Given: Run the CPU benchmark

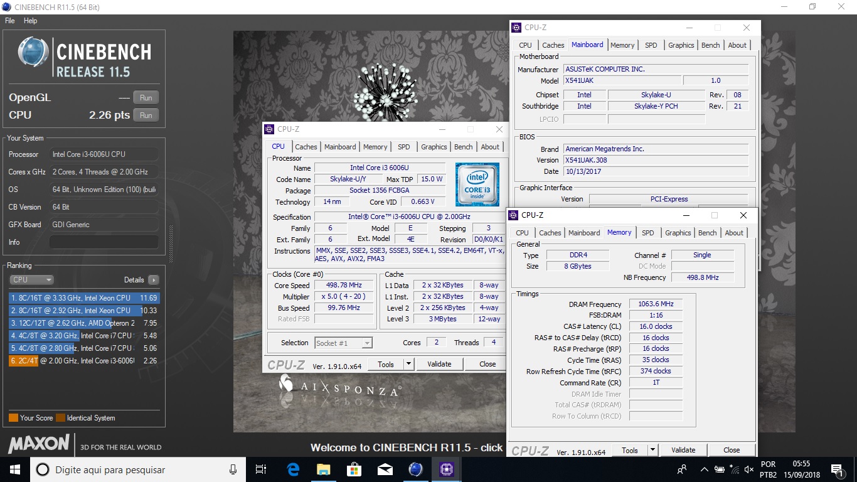Looking at the screenshot, I should pyautogui.click(x=146, y=115).
